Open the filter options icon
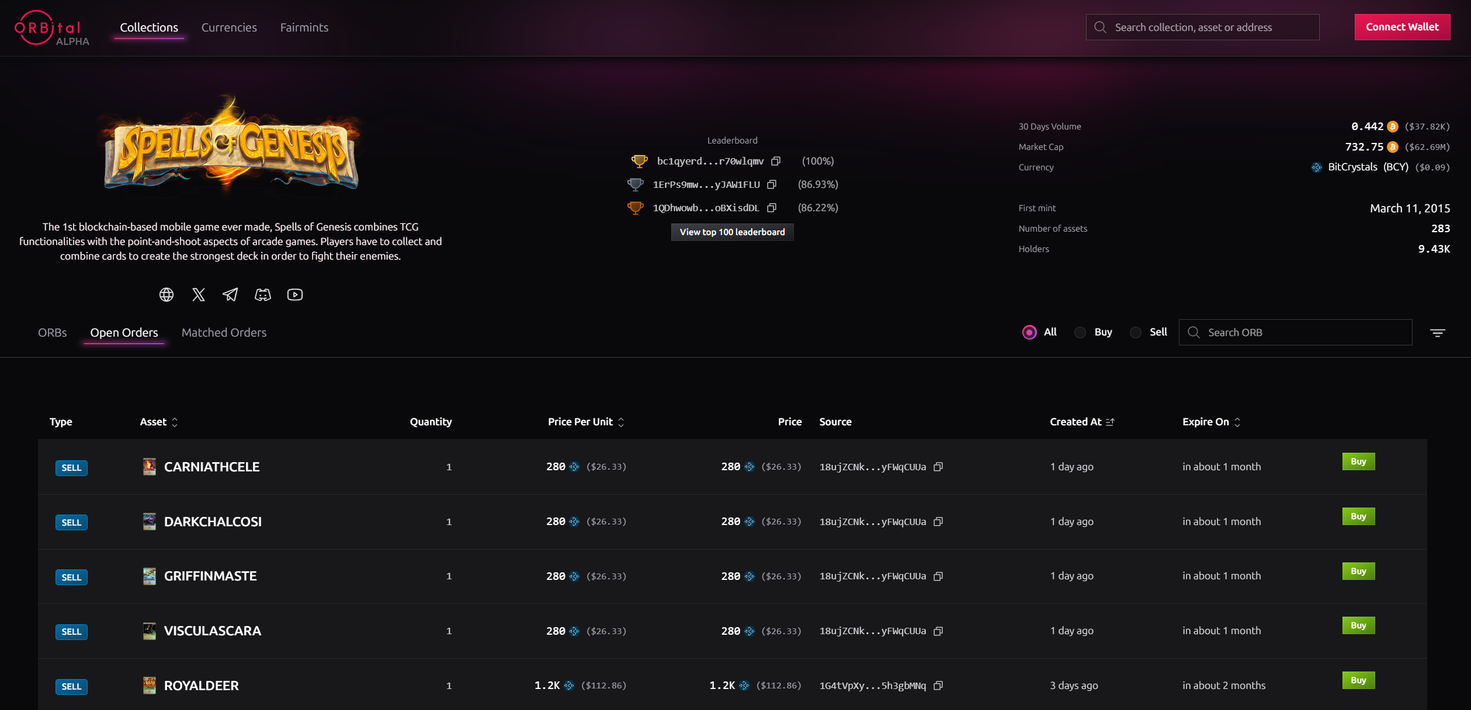Image resolution: width=1471 pixels, height=710 pixels. 1438,333
